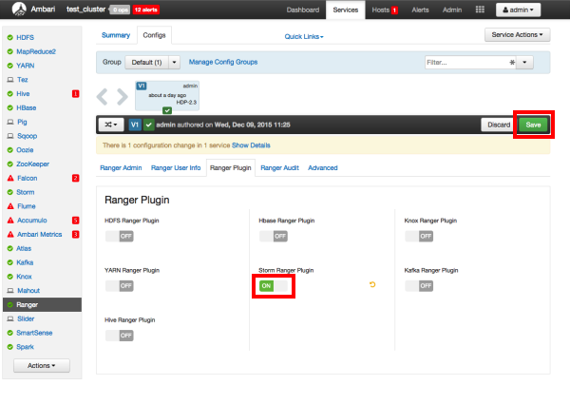Image resolution: width=570 pixels, height=405 pixels.
Task: Open Service Actions dropdown
Action: pyautogui.click(x=517, y=34)
